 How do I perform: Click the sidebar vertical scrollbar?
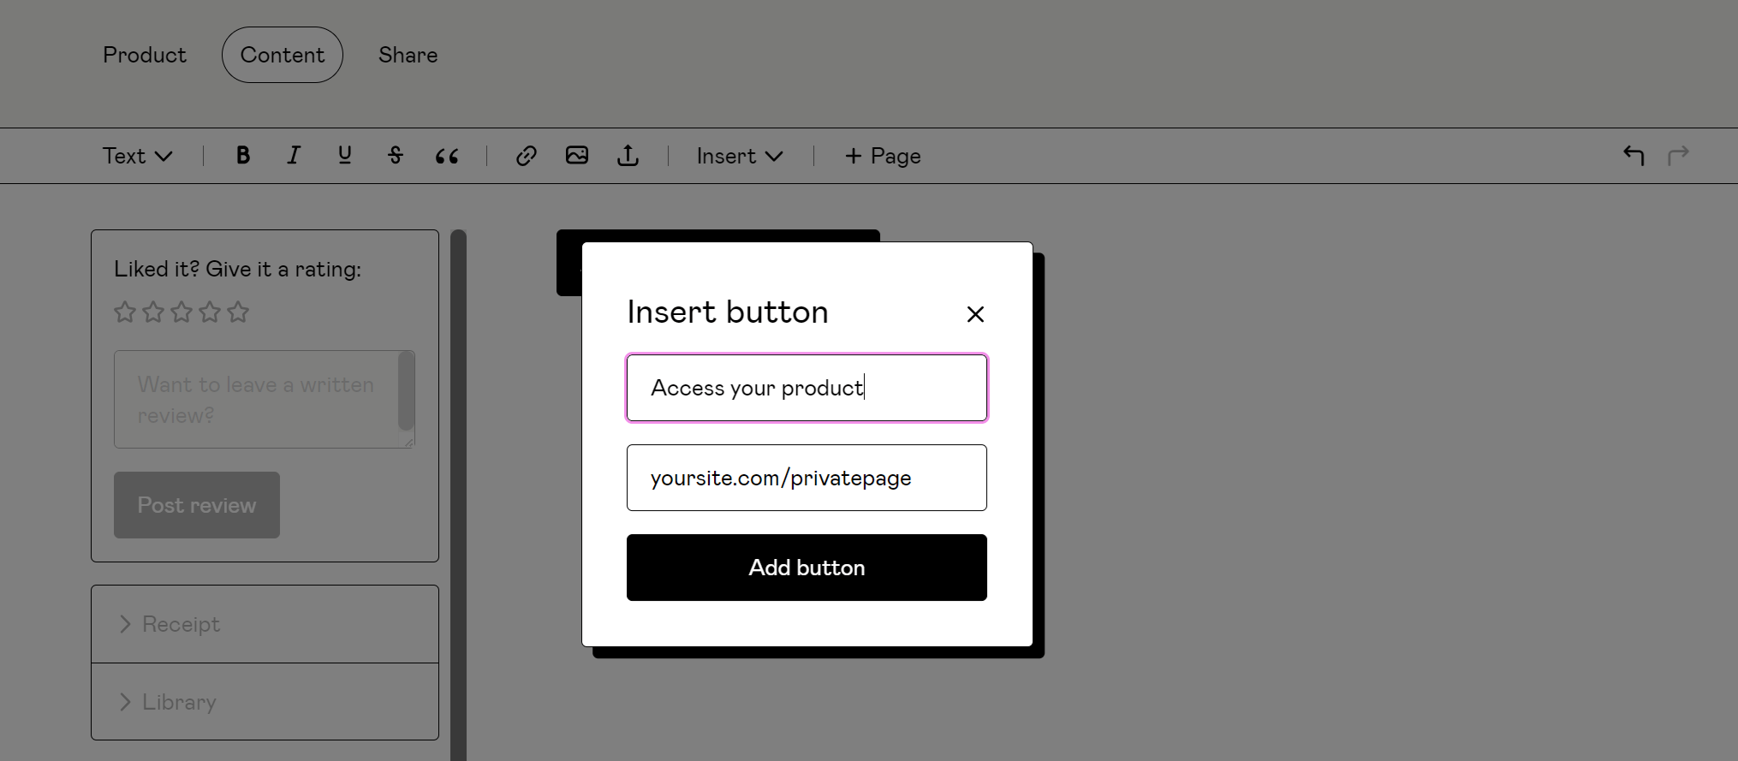(458, 495)
